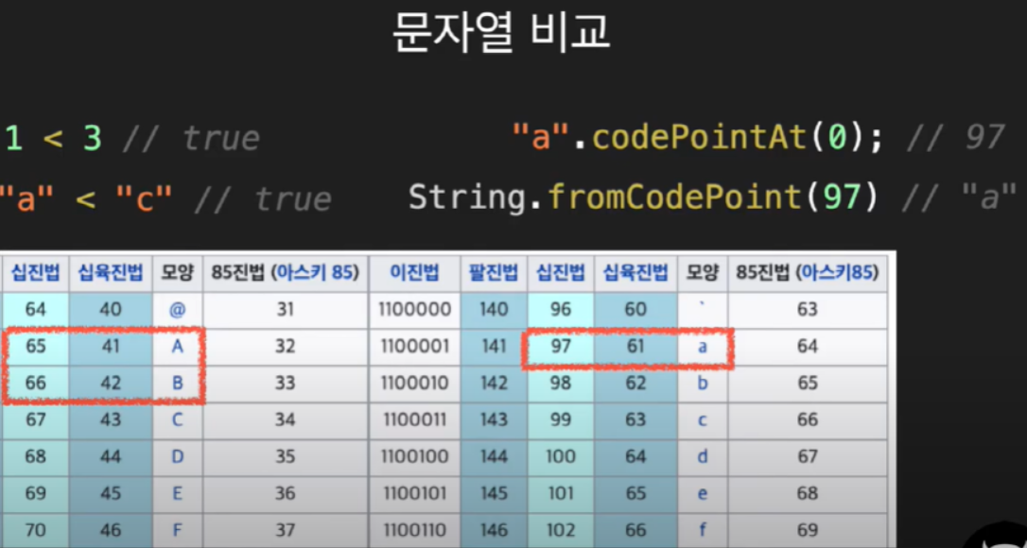This screenshot has width=1027, height=548.
Task: Click the octal cell 146
Action: tap(494, 529)
